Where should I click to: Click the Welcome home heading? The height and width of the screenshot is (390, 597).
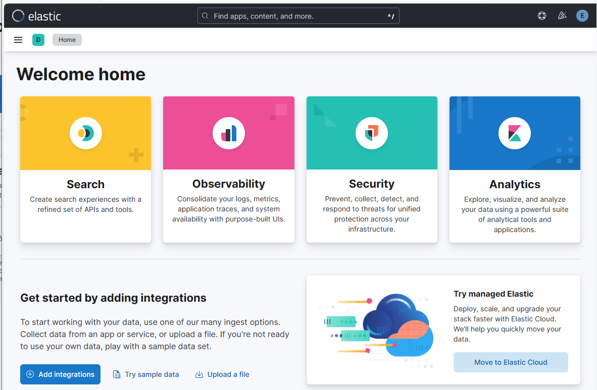pyautogui.click(x=81, y=74)
